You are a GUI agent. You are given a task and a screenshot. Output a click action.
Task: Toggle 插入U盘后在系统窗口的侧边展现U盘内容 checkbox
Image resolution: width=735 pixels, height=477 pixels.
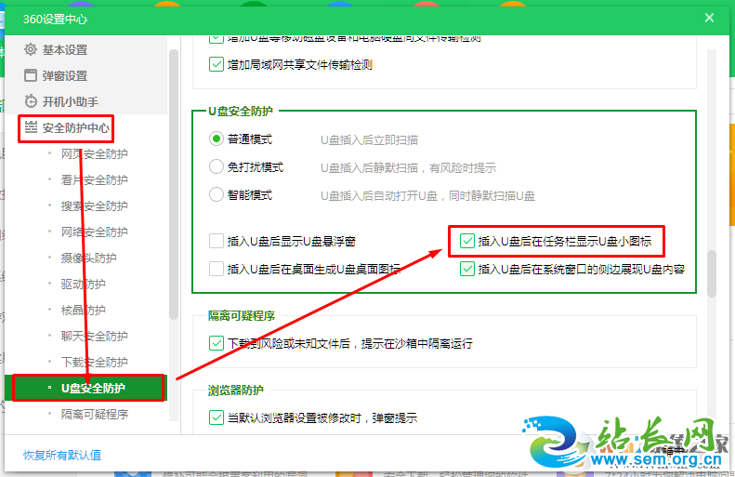click(467, 270)
